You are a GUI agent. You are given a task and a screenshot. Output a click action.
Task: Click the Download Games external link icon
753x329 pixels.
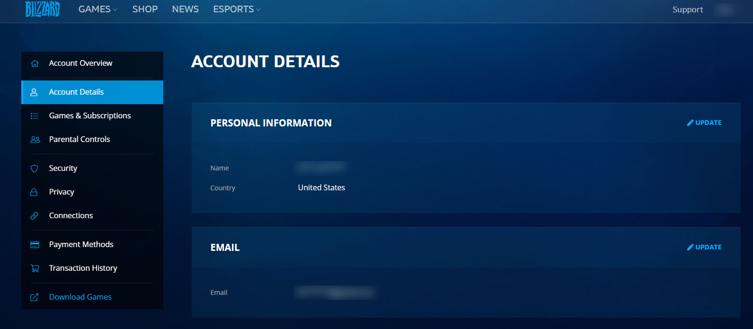35,297
